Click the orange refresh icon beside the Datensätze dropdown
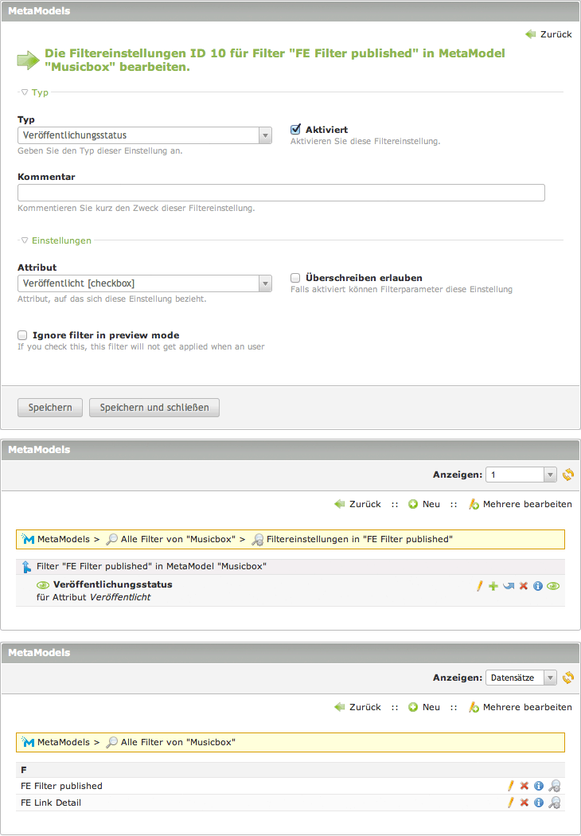Screen dimensions: 581x836 pos(567,678)
